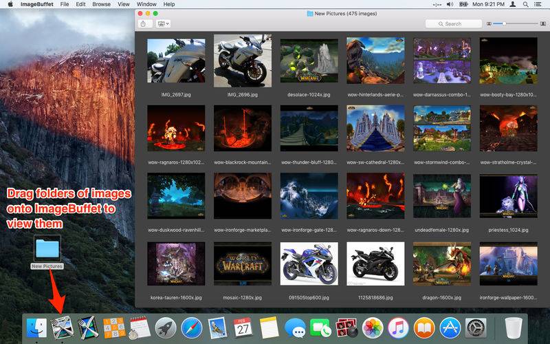This screenshot has height=344, width=550.
Task: Click the battery icon in the menu bar
Action: (463, 4)
